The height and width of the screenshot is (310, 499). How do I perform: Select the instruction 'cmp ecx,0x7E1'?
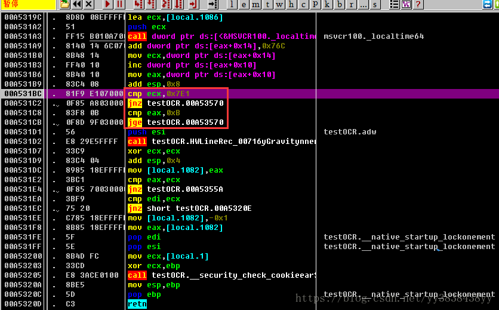coord(159,94)
